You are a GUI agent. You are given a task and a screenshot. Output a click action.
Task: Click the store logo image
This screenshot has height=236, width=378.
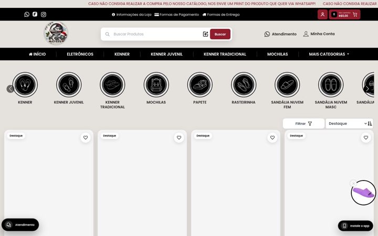(x=56, y=34)
